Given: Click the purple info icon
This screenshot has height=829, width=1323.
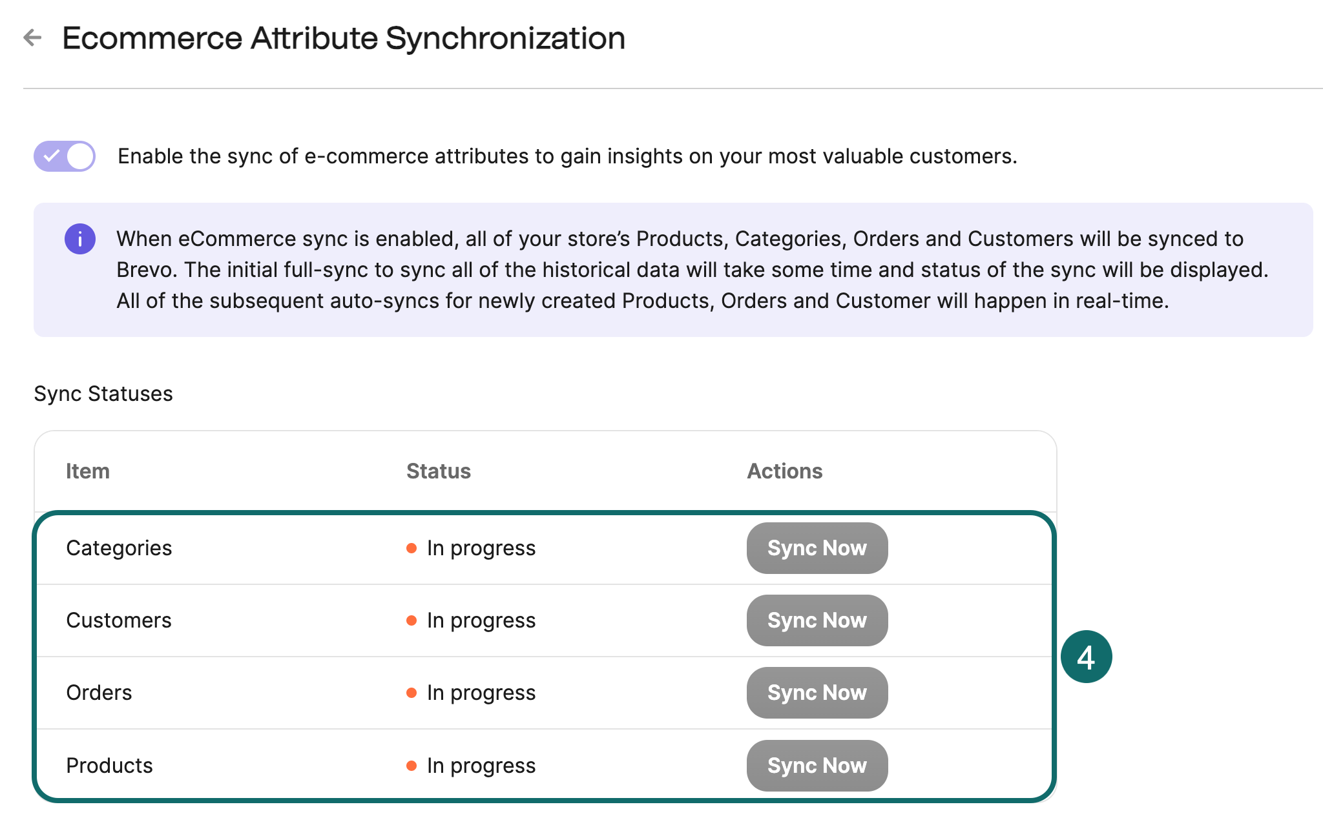Looking at the screenshot, I should [80, 240].
